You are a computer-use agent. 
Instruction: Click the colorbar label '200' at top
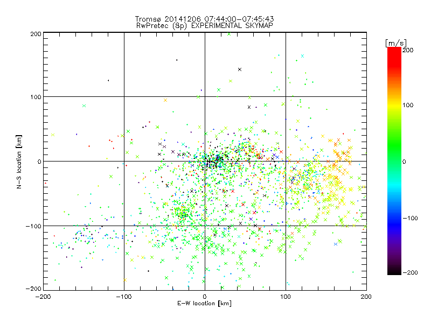point(408,50)
